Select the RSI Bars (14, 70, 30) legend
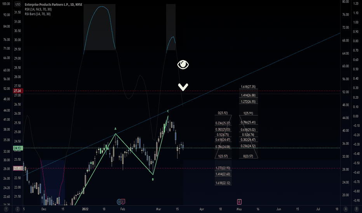This screenshot has height=213, width=362. [x=38, y=14]
